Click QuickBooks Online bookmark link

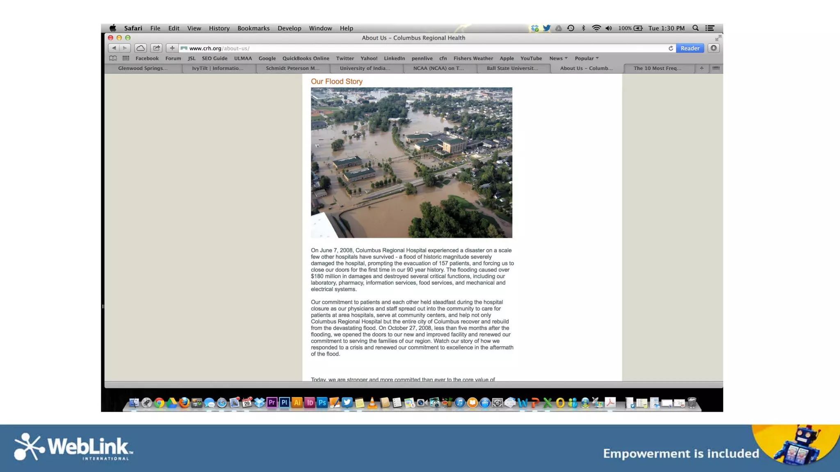click(306, 58)
